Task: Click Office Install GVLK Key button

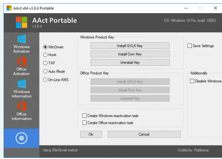Action: [x=130, y=82]
